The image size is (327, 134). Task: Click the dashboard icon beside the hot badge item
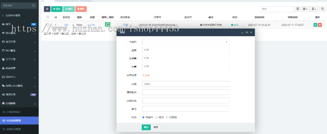coord(3,24)
